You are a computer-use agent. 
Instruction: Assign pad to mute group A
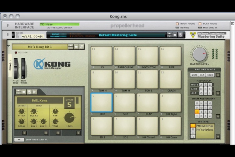click(201, 85)
